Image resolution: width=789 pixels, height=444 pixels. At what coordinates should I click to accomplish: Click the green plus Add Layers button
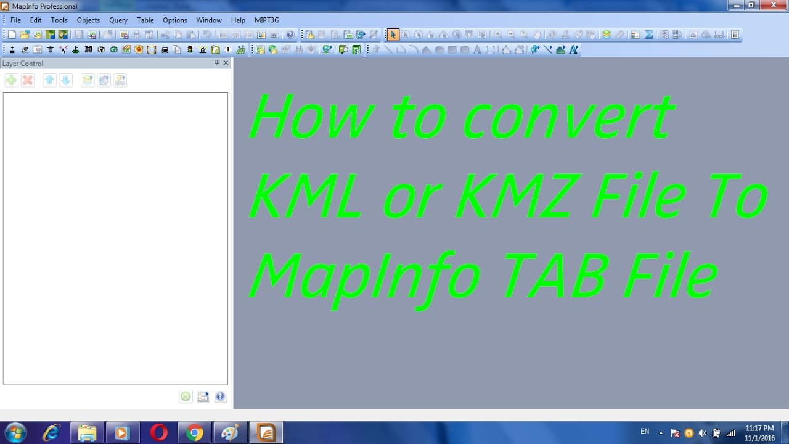[x=11, y=80]
